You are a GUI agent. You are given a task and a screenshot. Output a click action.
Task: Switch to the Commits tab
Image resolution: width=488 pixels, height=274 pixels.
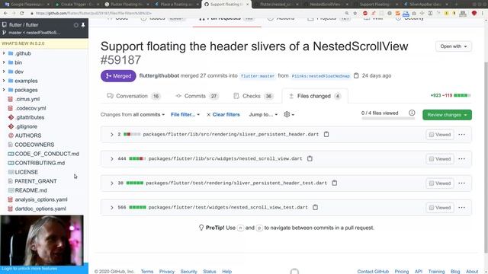click(197, 96)
